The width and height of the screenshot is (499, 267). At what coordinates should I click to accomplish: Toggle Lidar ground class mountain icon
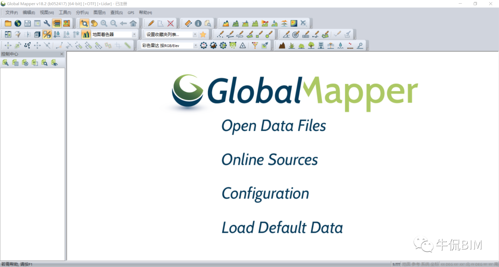(x=282, y=45)
